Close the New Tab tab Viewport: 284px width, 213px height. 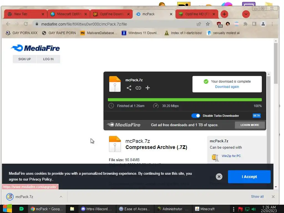pyautogui.click(x=43, y=14)
